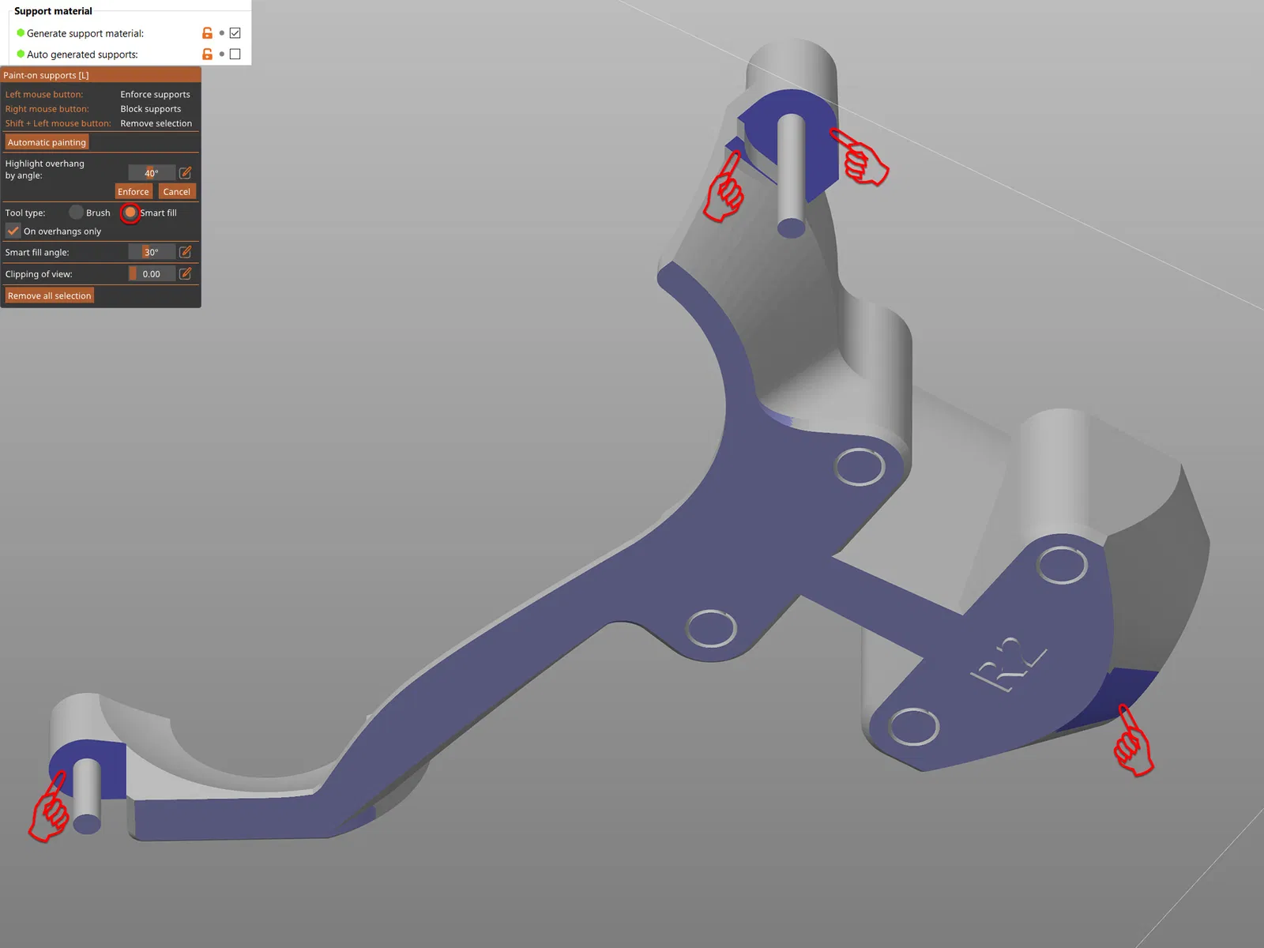Viewport: 1264px width, 948px height.
Task: Click the 'Generate support material:' label
Action: 85,33
